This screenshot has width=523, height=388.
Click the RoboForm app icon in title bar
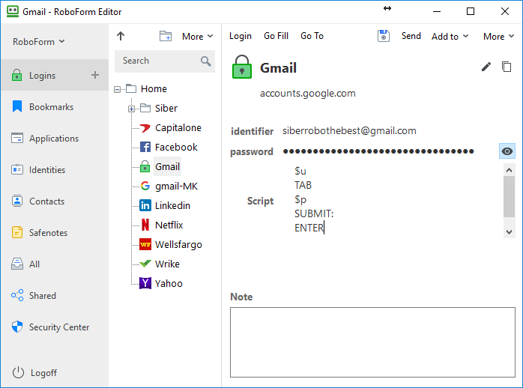tap(13, 11)
